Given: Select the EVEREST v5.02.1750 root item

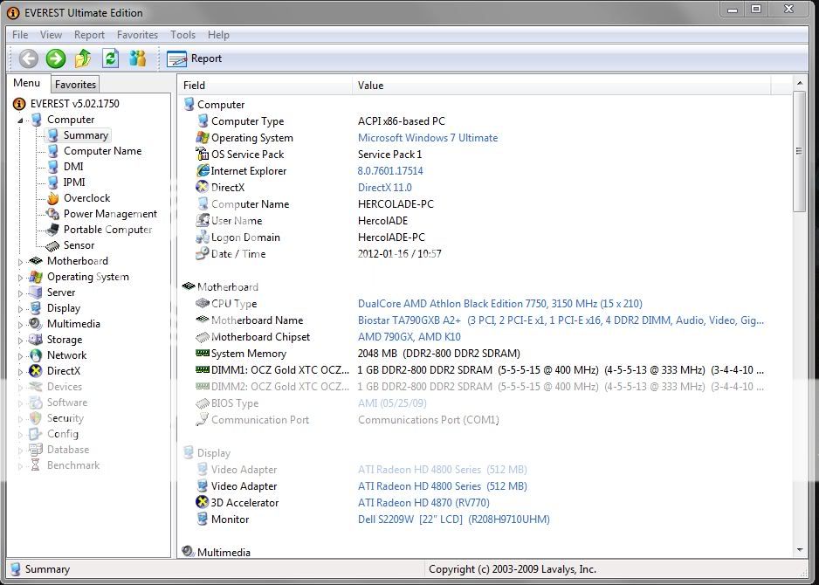Looking at the screenshot, I should [x=75, y=103].
